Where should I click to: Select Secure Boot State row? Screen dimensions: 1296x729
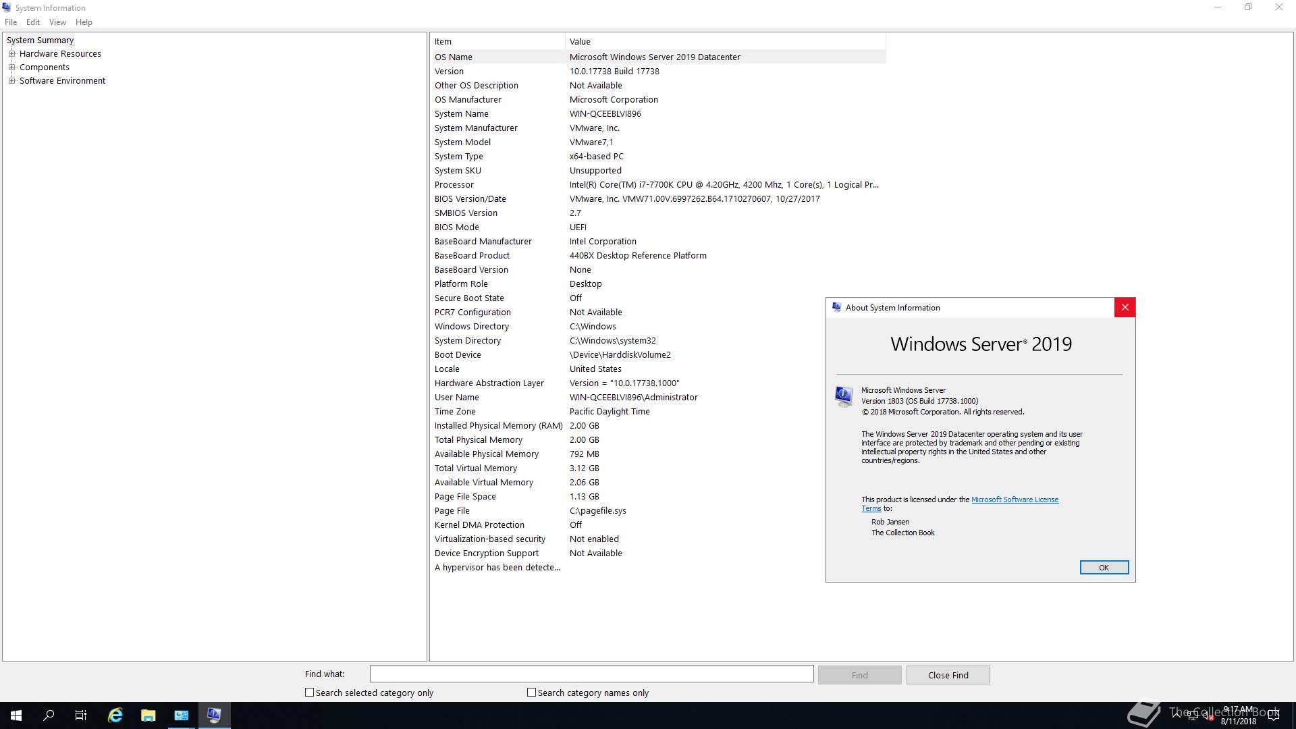659,298
